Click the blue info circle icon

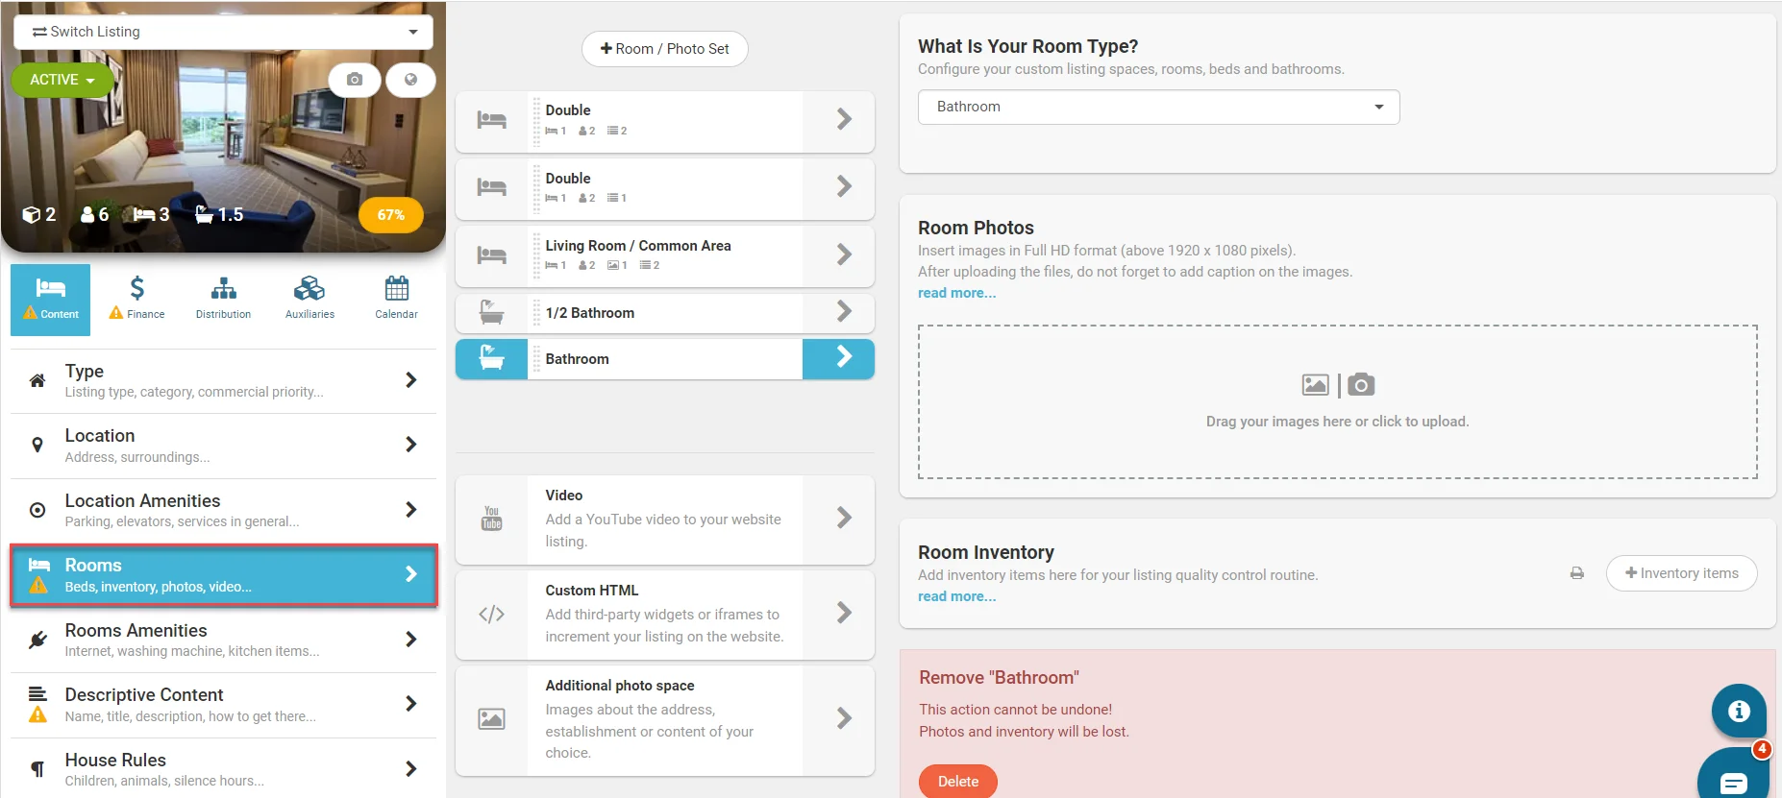point(1738,711)
